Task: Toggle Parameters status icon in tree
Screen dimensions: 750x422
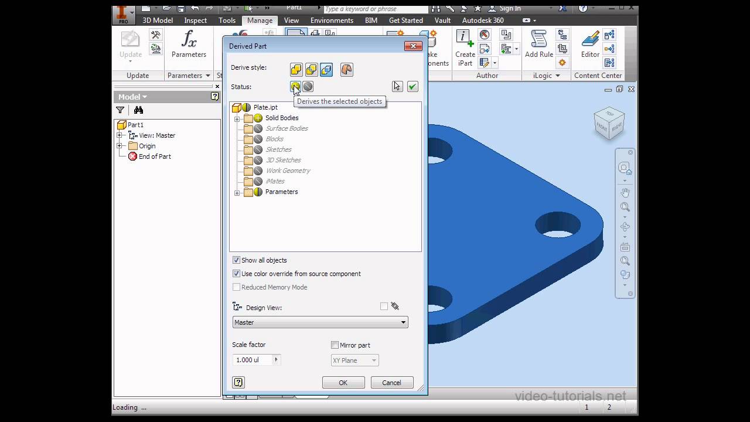Action: click(x=258, y=192)
